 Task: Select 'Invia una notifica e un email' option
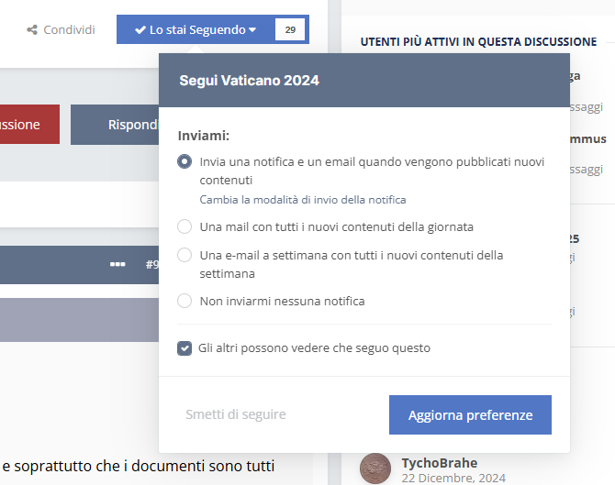184,161
